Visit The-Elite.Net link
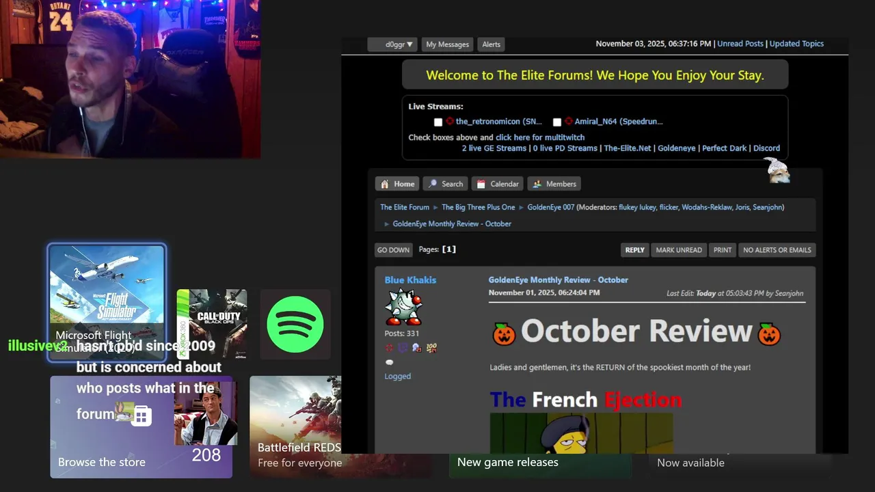875x492 pixels. (628, 148)
